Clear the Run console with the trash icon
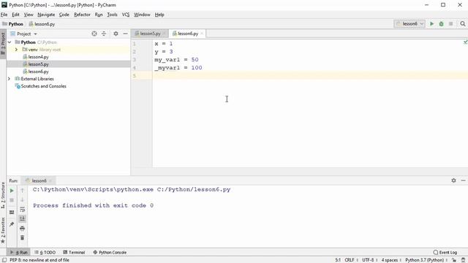 tap(22, 237)
